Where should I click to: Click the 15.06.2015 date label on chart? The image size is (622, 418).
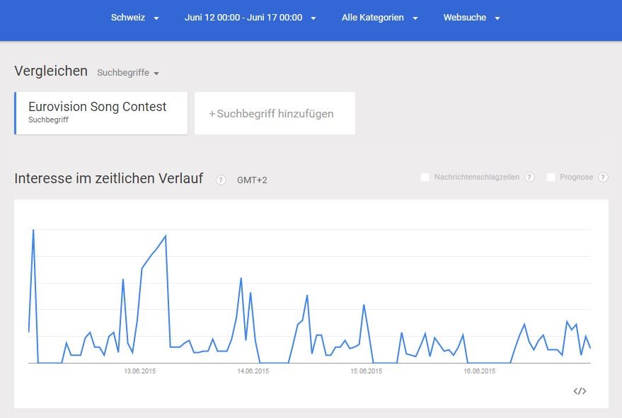[x=366, y=371]
